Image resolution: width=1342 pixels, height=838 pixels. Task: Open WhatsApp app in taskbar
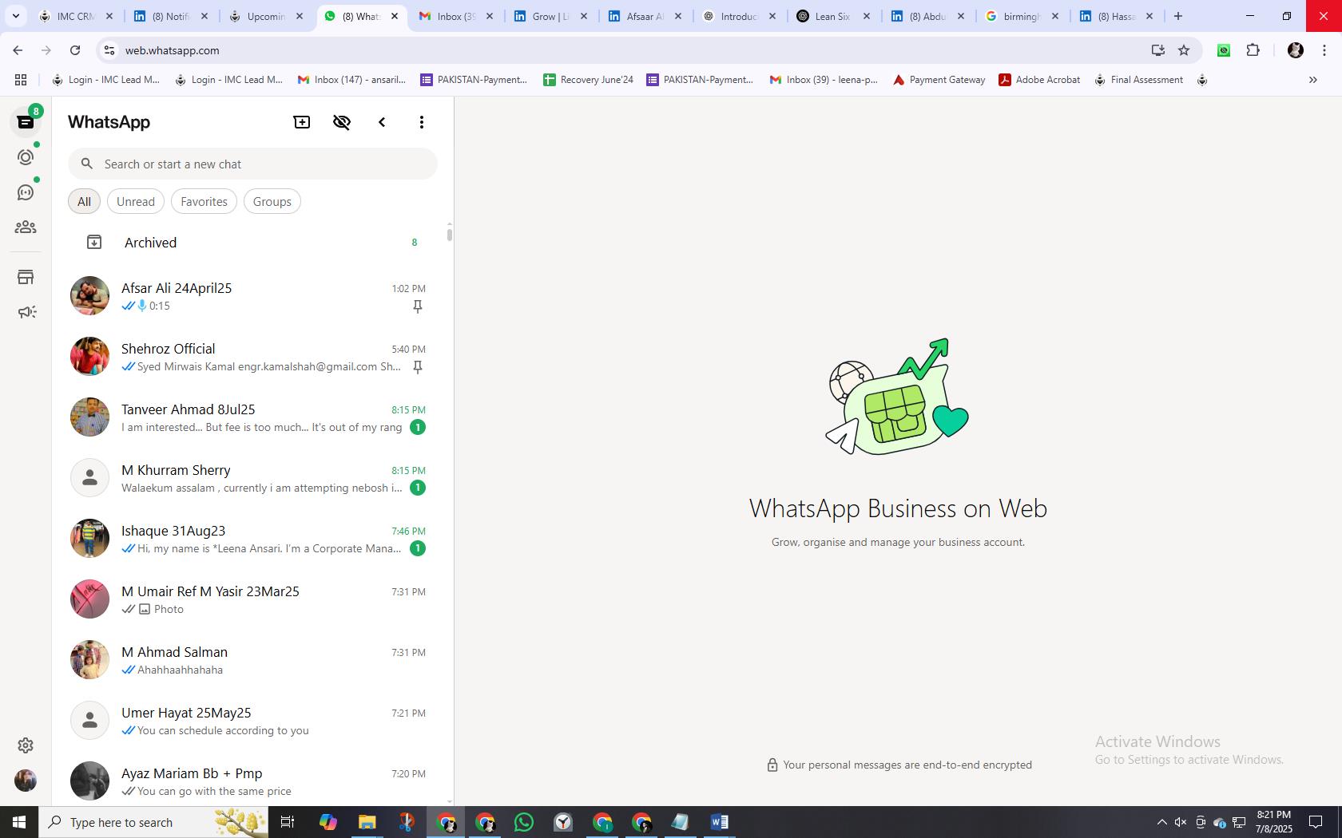[x=524, y=822]
